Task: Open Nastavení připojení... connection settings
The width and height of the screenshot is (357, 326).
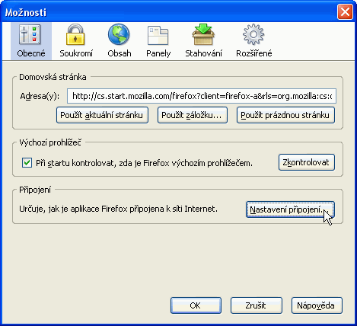Action: (x=290, y=209)
